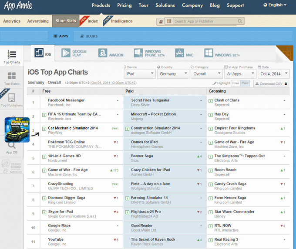The height and width of the screenshot is (249, 296).
Task: Open Minecraft – Pocket Edition link
Action: (154, 114)
